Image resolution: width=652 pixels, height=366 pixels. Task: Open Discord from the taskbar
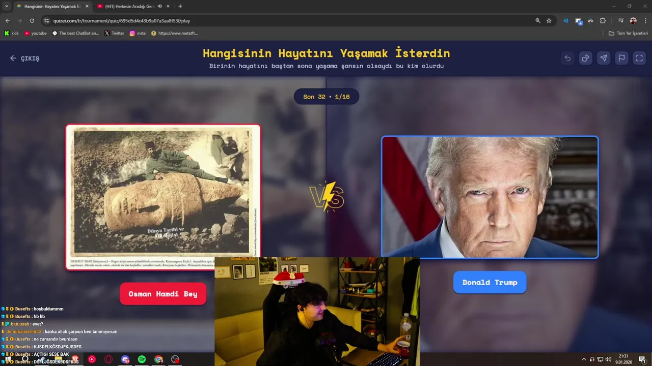tap(125, 359)
